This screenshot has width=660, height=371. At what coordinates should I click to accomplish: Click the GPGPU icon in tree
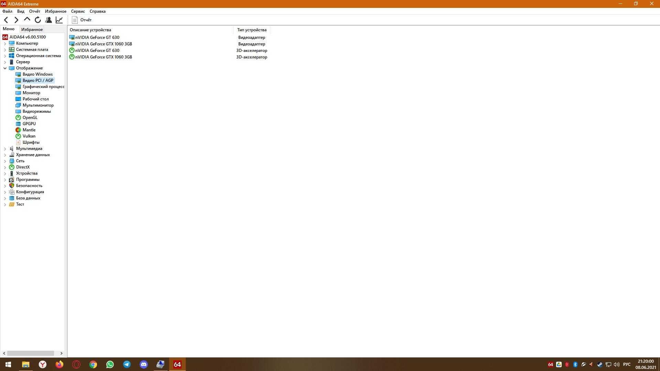click(x=18, y=124)
